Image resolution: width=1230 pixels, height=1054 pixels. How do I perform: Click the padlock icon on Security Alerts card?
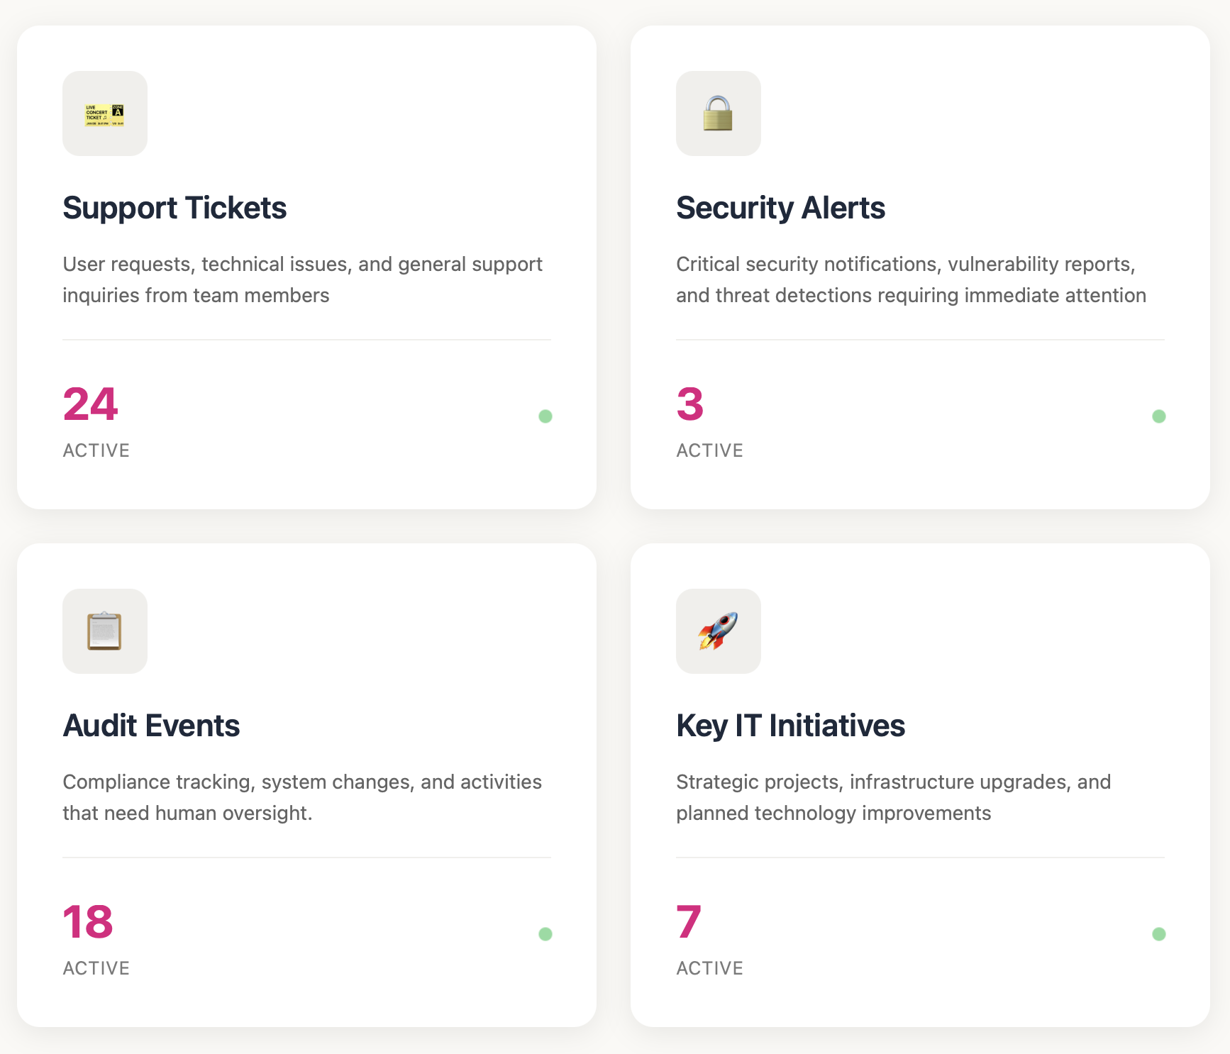coord(718,114)
